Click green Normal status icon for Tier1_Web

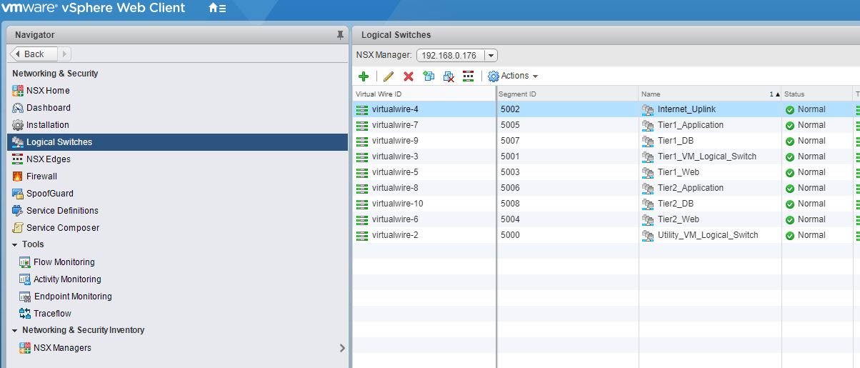[x=790, y=173]
